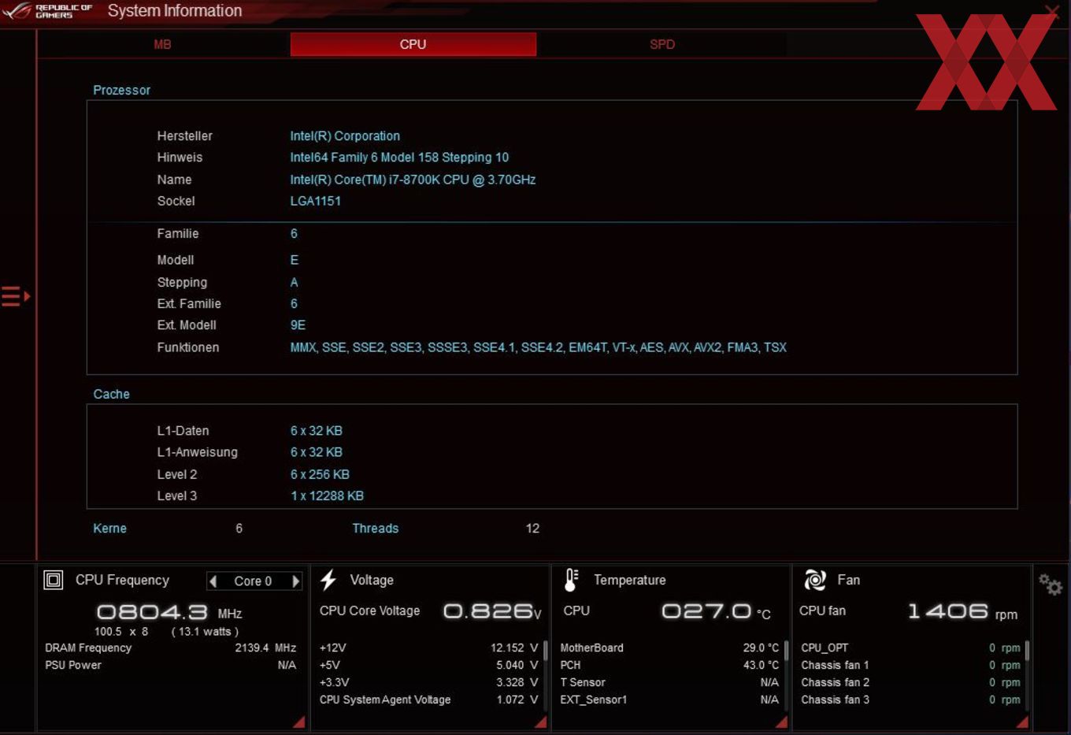Click the Temperature panel scrollbar
Image resolution: width=1071 pixels, height=735 pixels.
pyautogui.click(x=786, y=651)
